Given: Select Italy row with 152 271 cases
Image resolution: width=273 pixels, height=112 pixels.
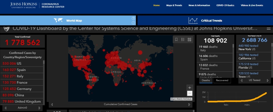Looking at the screenshot, I should (x=22, y=76).
